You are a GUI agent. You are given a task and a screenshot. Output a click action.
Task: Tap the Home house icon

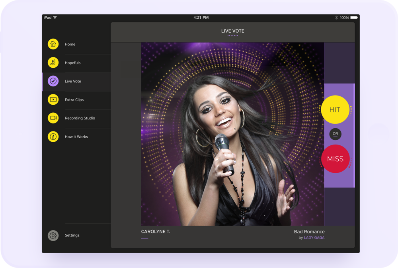(53, 44)
